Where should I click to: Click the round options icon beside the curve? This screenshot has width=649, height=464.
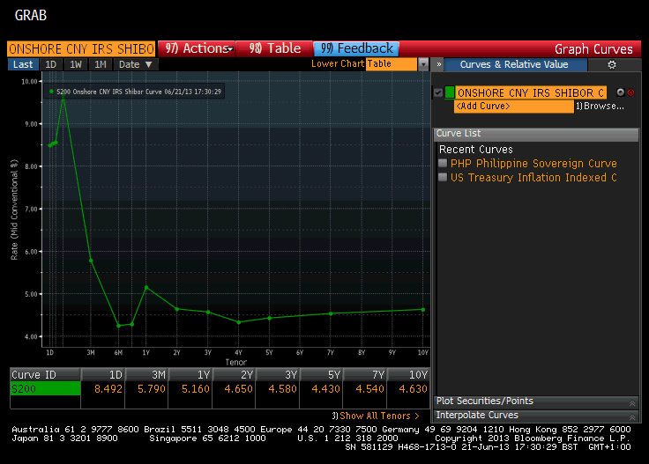[x=620, y=92]
